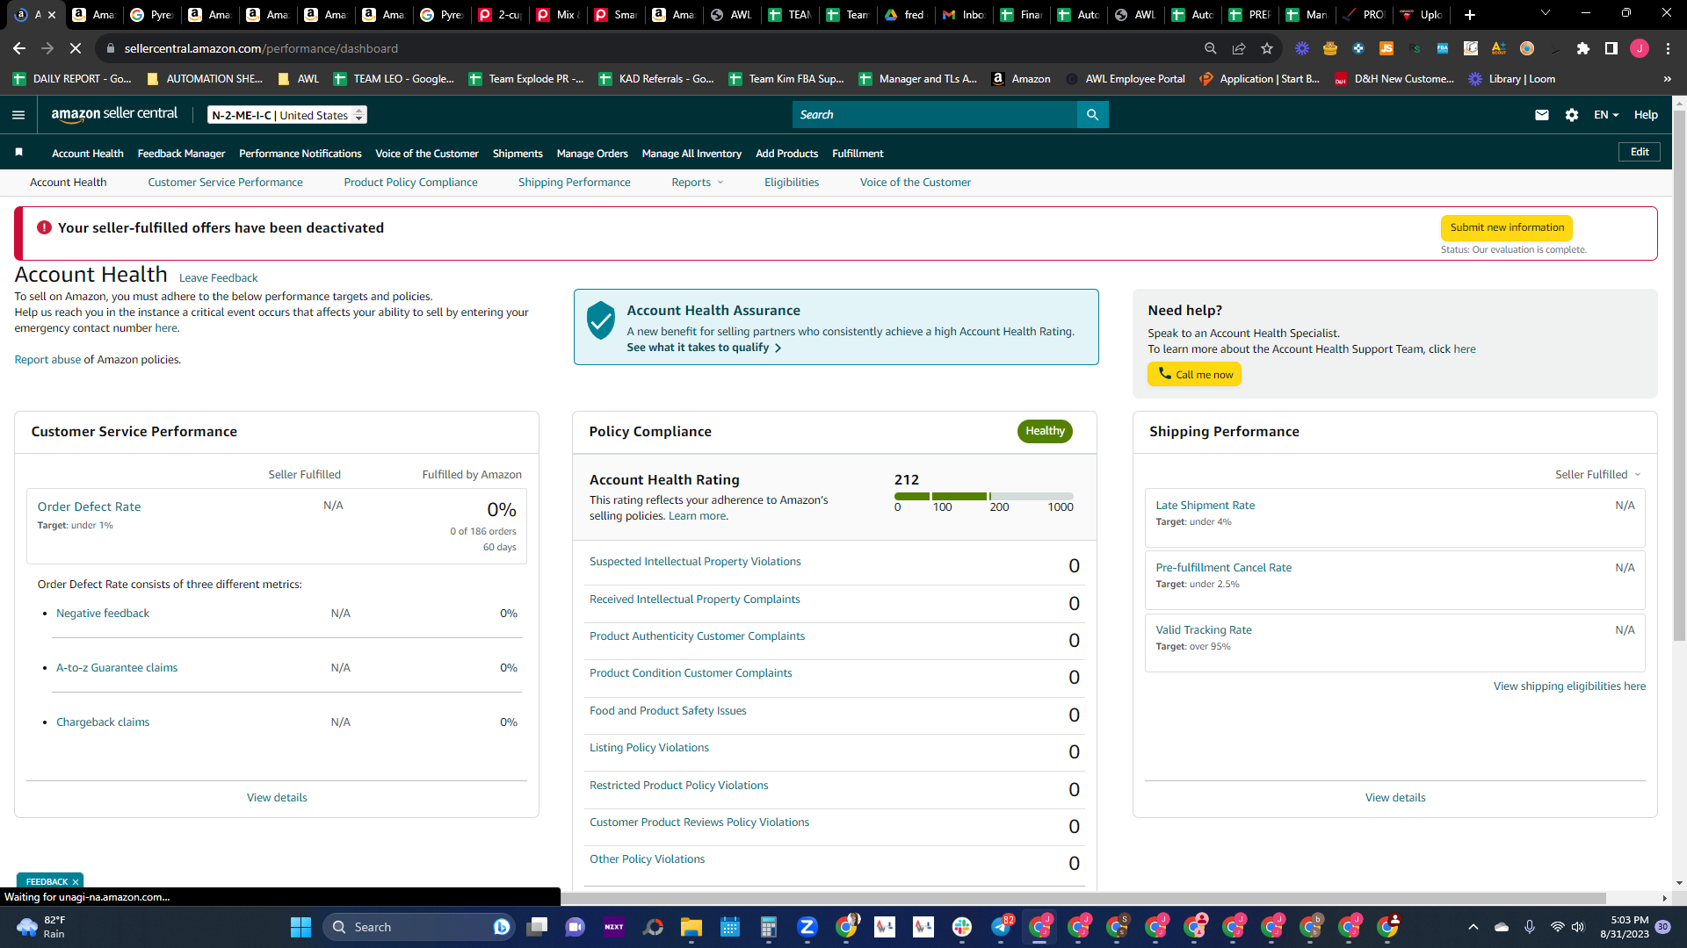This screenshot has width=1687, height=948.
Task: Click the Call me now button
Action: 1194,374
